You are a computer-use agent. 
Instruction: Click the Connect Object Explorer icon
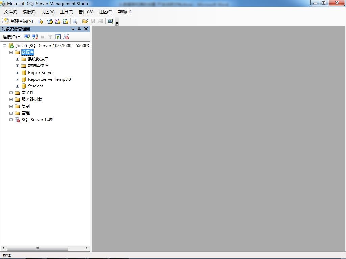(27, 37)
